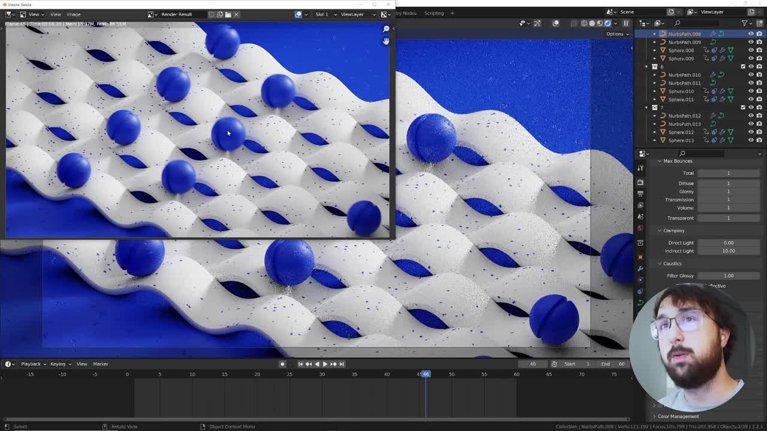Expand Sphere.011 tree row
767x431 pixels.
pyautogui.click(x=654, y=99)
